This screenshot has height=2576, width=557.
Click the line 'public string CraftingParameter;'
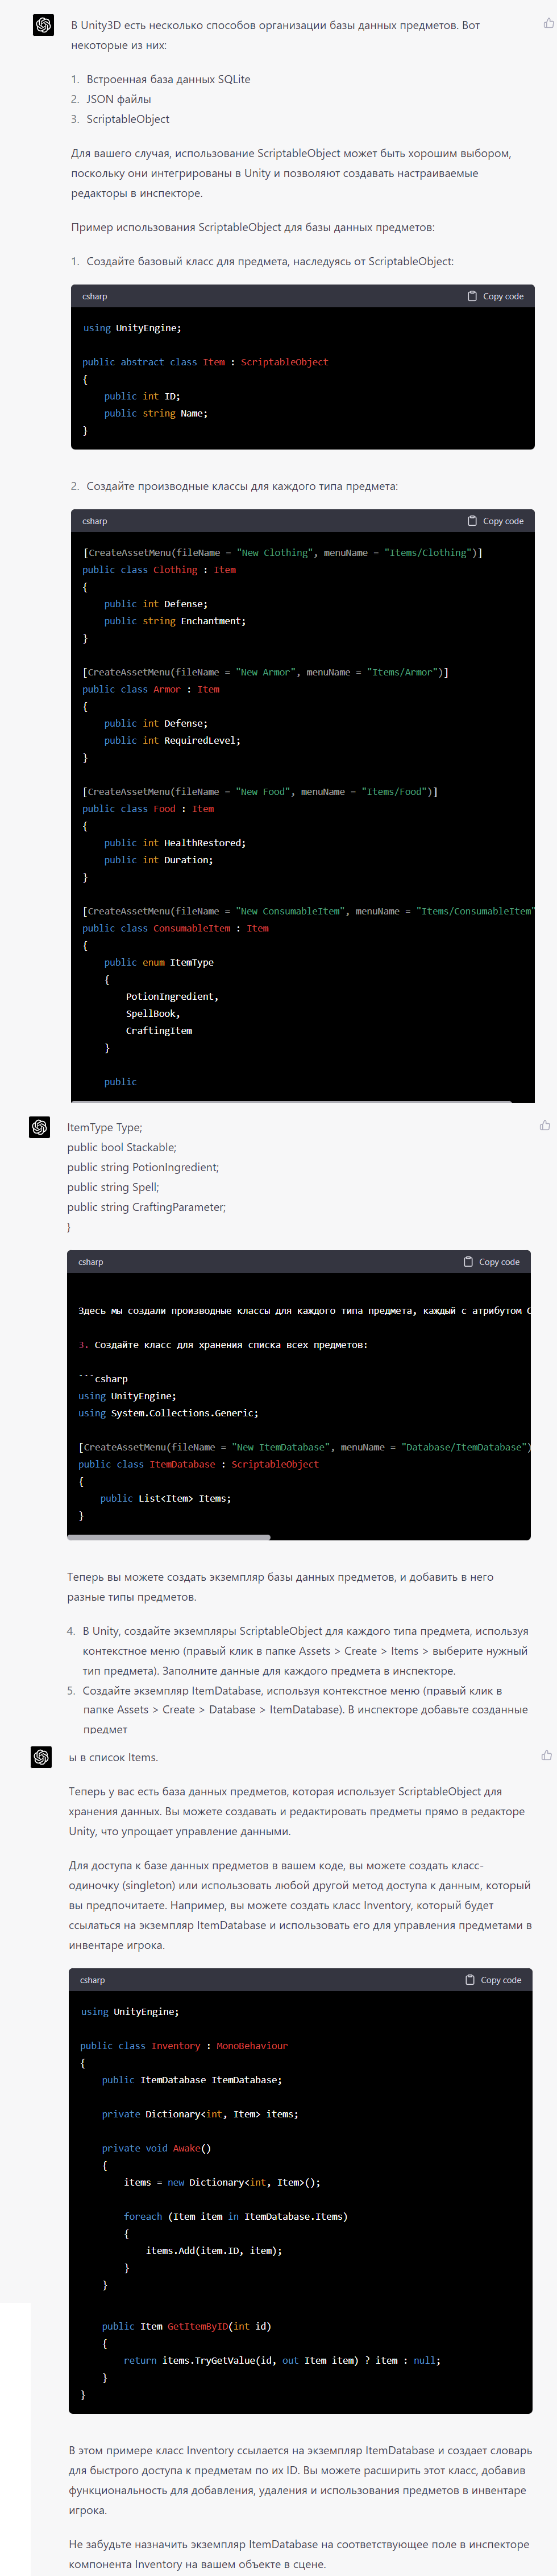point(147,1207)
